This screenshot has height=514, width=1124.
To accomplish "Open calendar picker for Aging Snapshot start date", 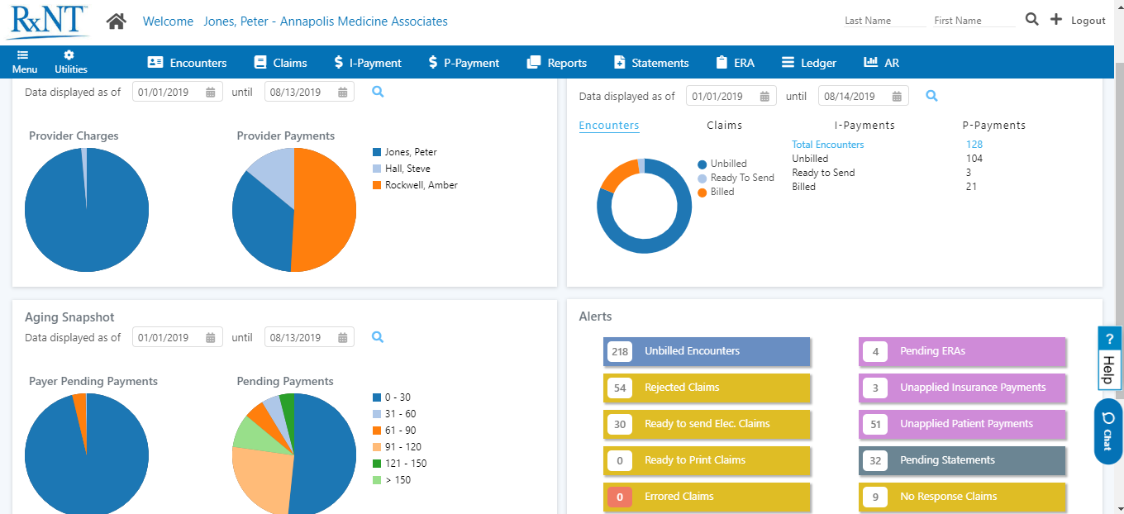I will pyautogui.click(x=211, y=337).
